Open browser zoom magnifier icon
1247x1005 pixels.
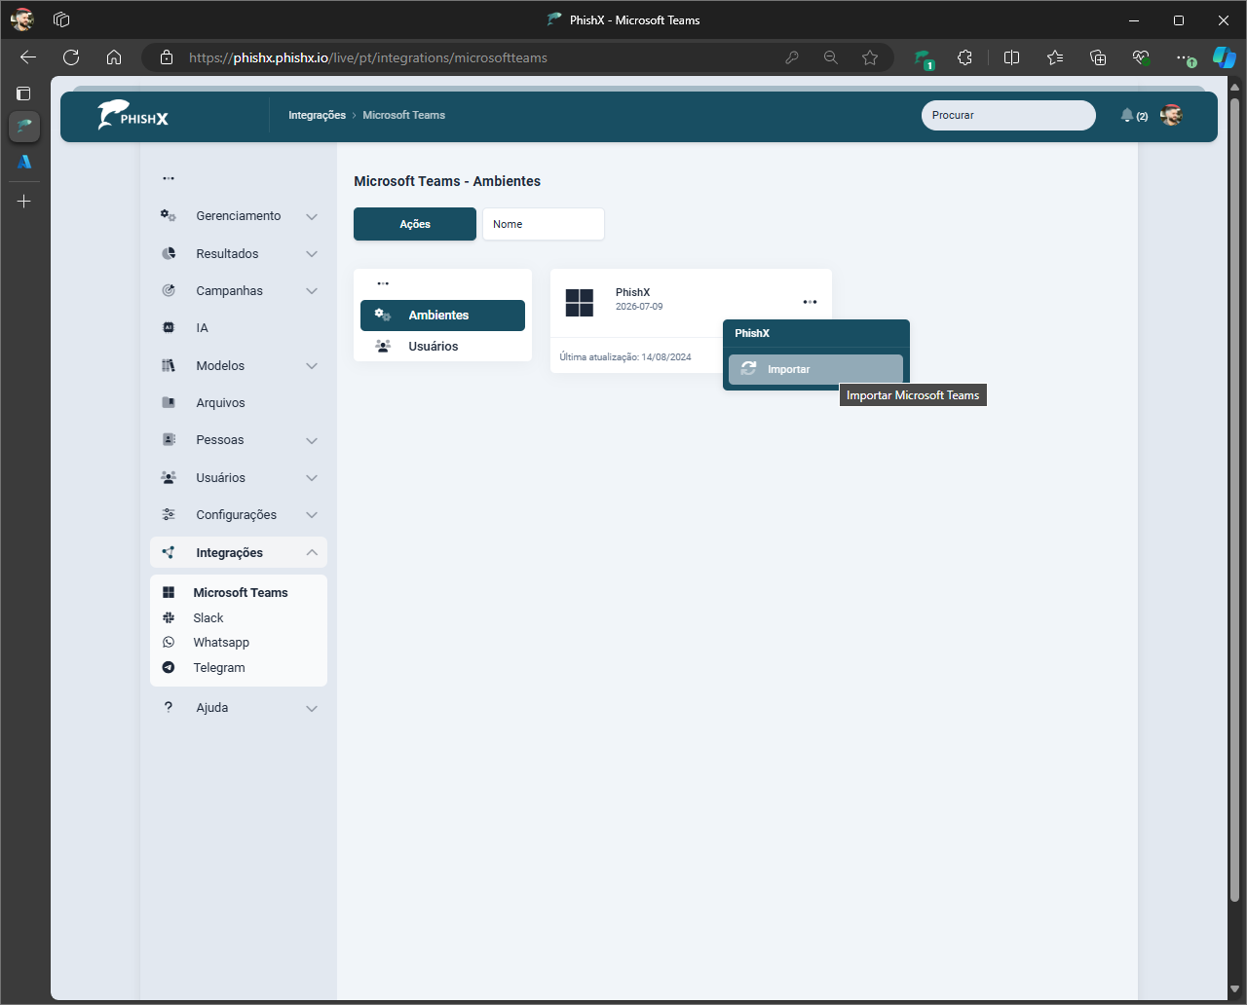831,57
